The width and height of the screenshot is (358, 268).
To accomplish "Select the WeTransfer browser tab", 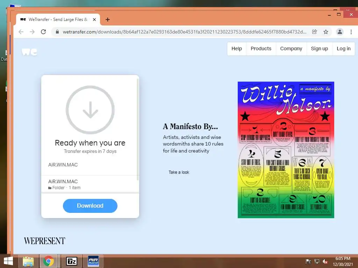I will tap(58, 20).
